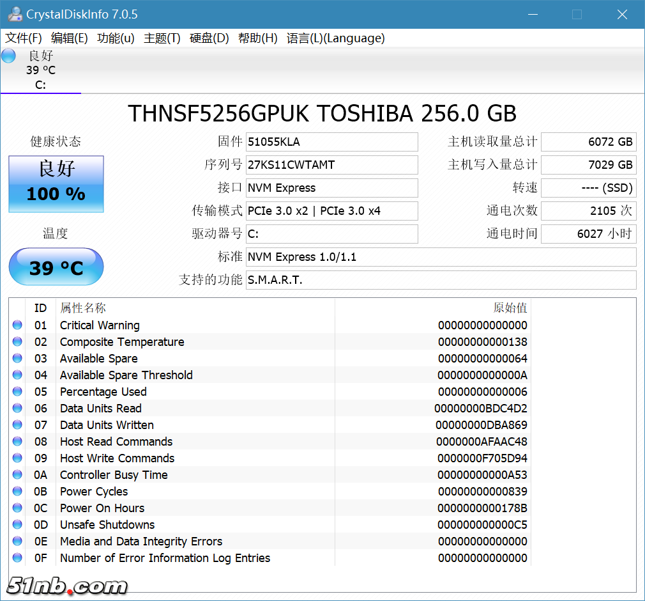
Task: Click the blue disk status orb for drive C:
Action: pyautogui.click(x=9, y=56)
